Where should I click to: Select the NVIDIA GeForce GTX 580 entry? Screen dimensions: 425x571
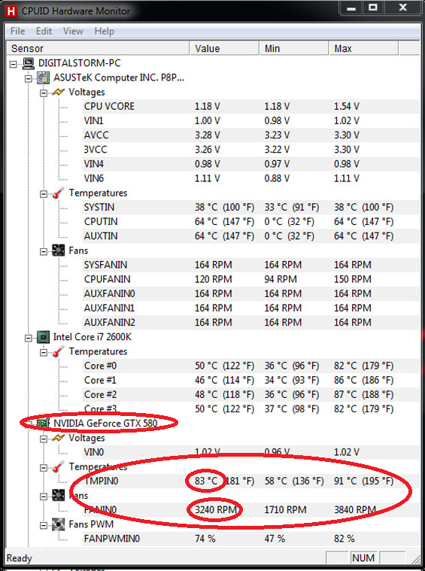click(x=105, y=423)
